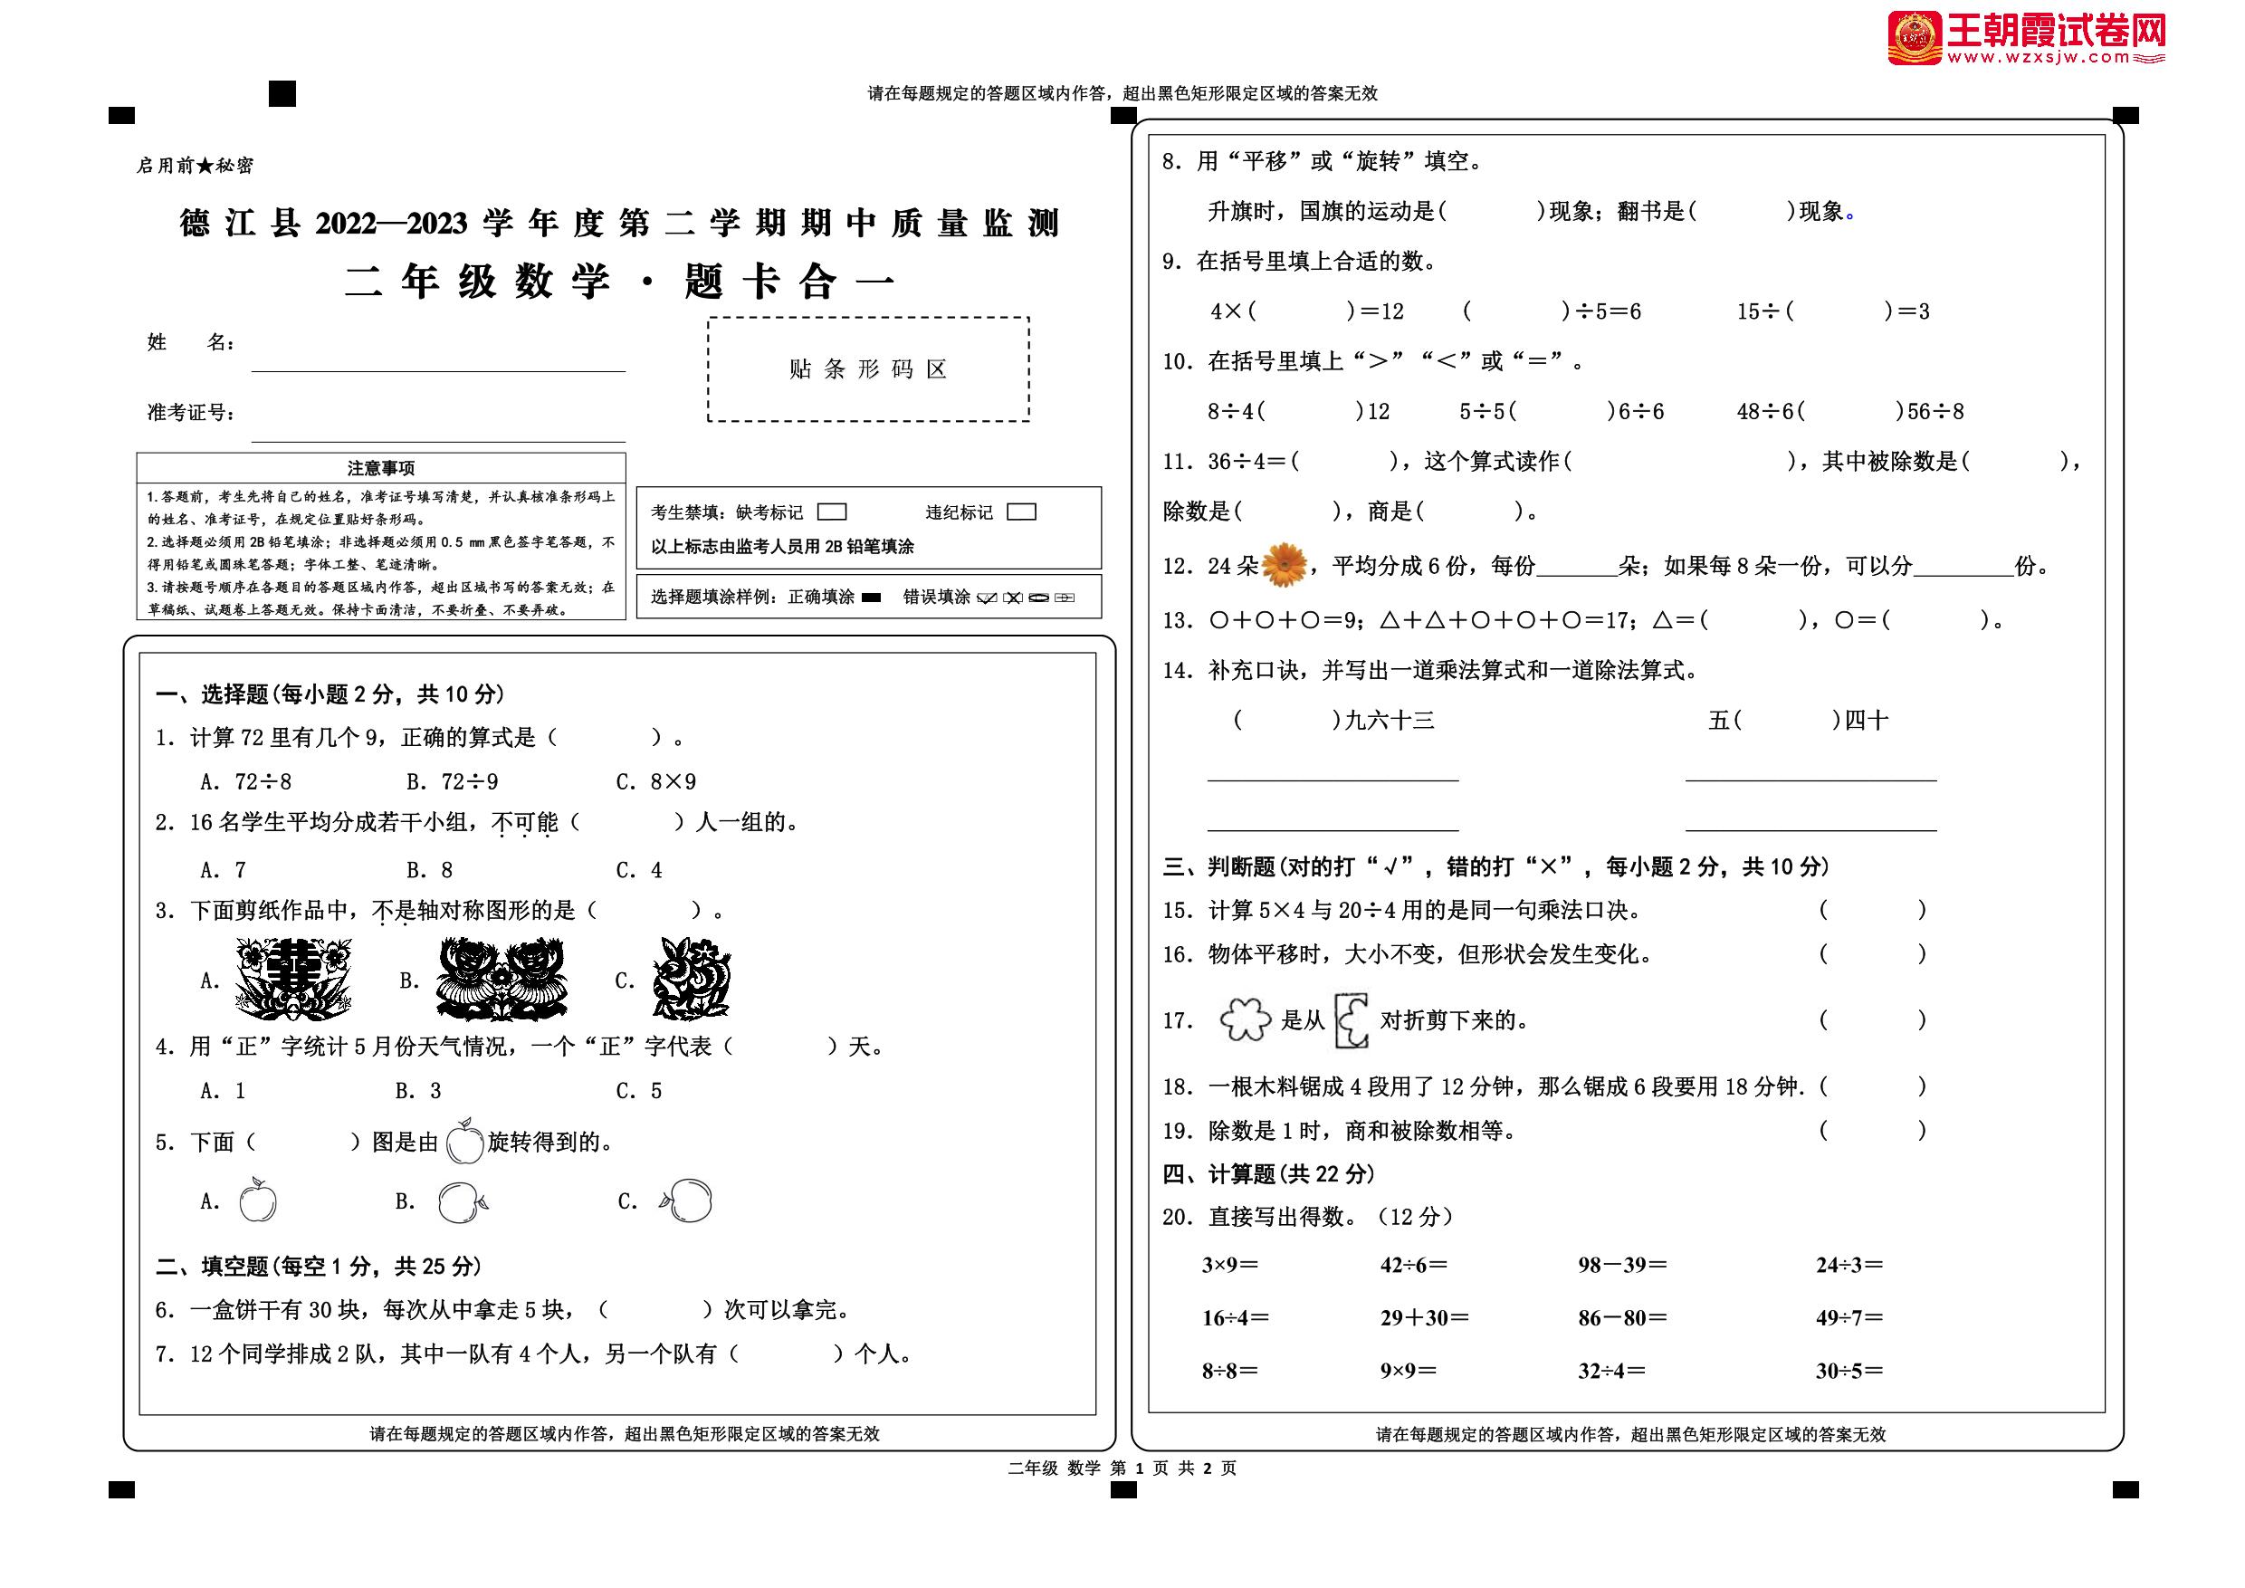The width and height of the screenshot is (2245, 1588).
Task: Click the 正确填涂 filled sample mark
Action: (x=870, y=598)
